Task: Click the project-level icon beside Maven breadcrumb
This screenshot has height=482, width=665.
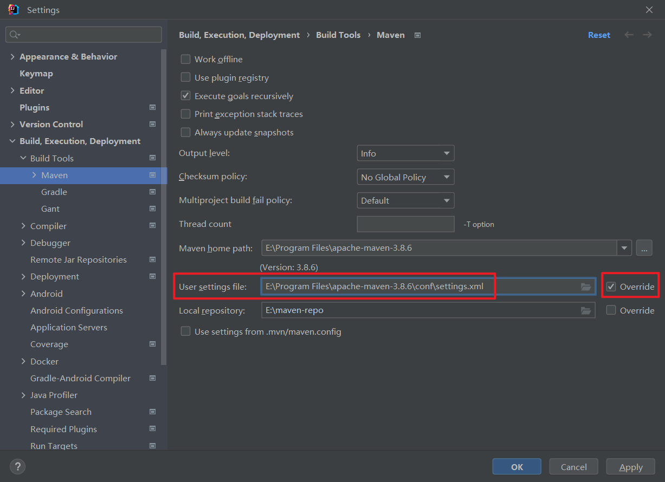Action: point(417,35)
